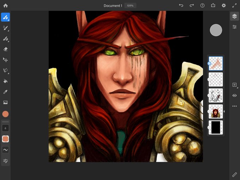
Task: Share or export the document
Action: coord(213,6)
